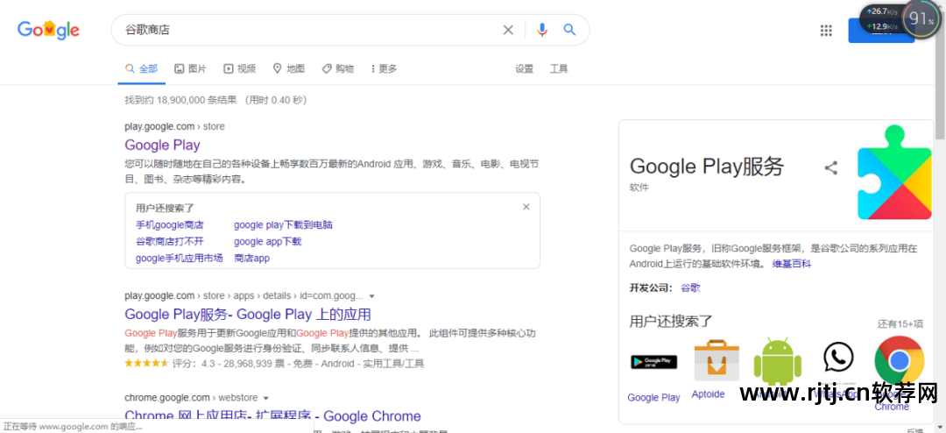Clear the search box with X icon

point(508,30)
